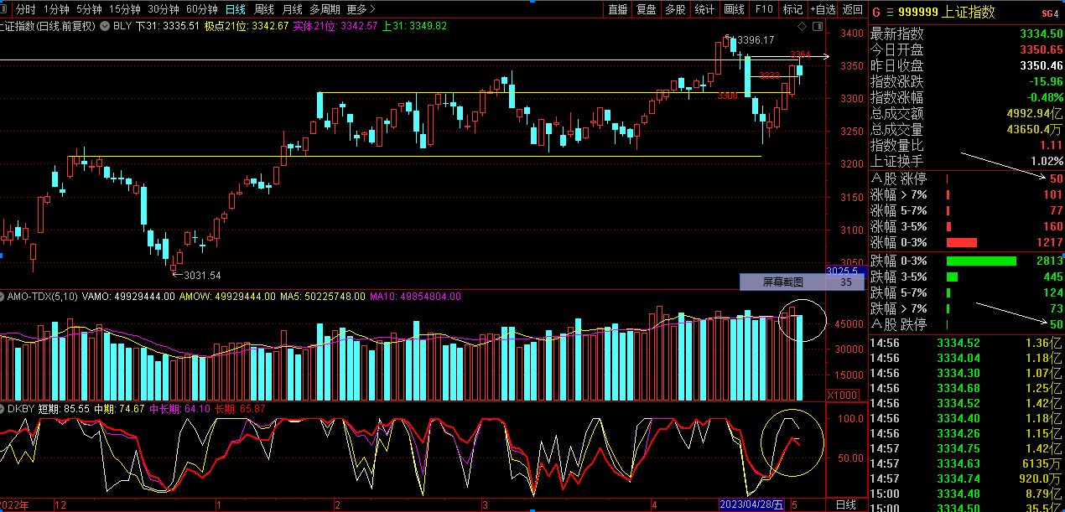Click the 返回 back button
Image resolution: width=1065 pixels, height=512 pixels.
click(x=853, y=9)
